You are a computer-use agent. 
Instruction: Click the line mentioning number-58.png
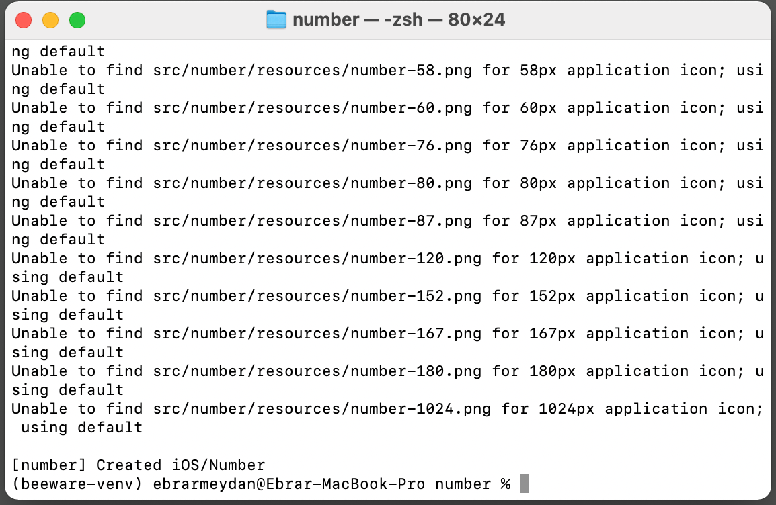387,70
